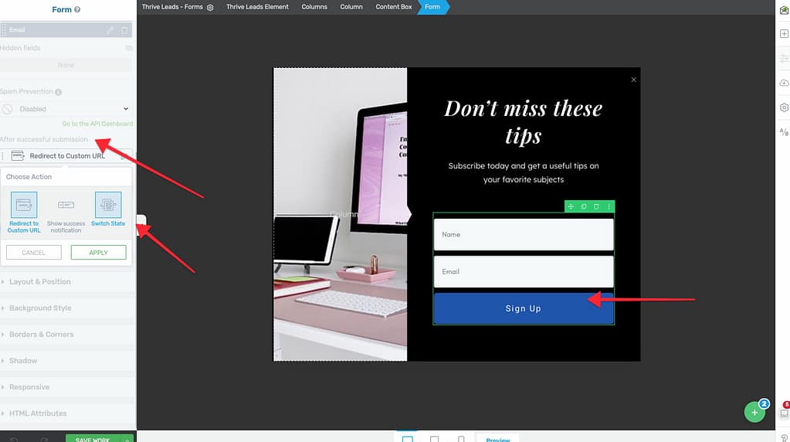
Task: Click the Columns breadcrumb item
Action: [x=314, y=7]
